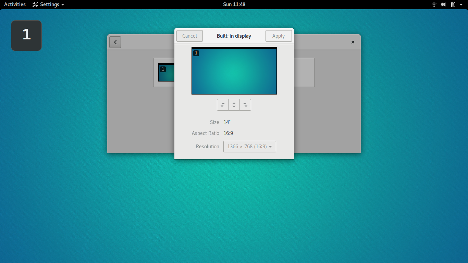Open the Wi-Fi status icon
Screen dimensions: 468x263
point(434,4)
